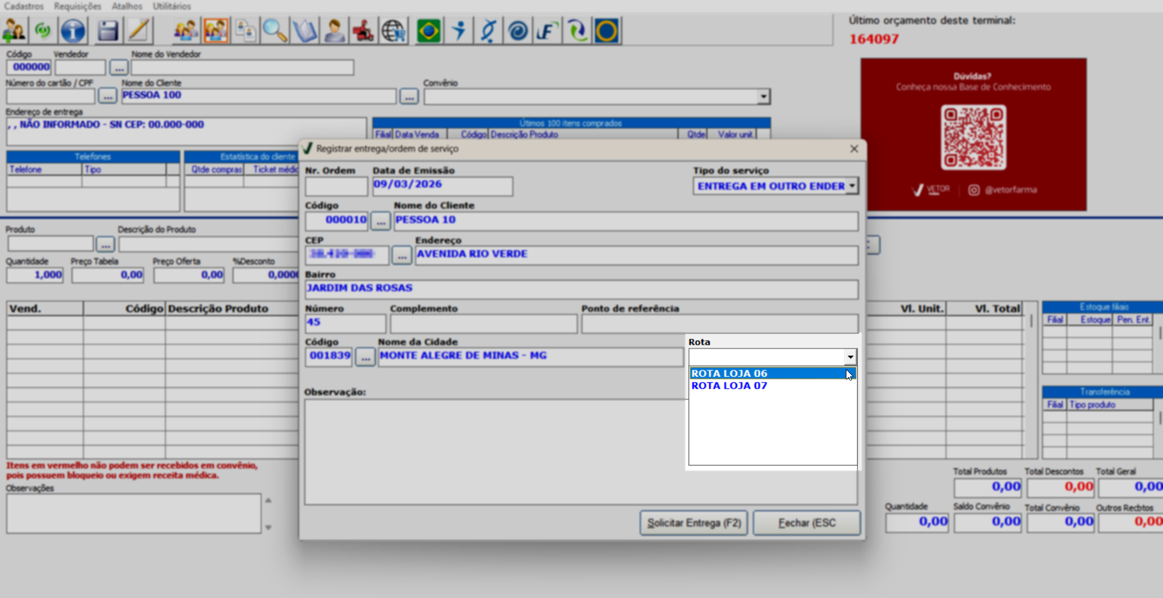Click the Brazil flag icon
This screenshot has height=598, width=1163.
428,30
